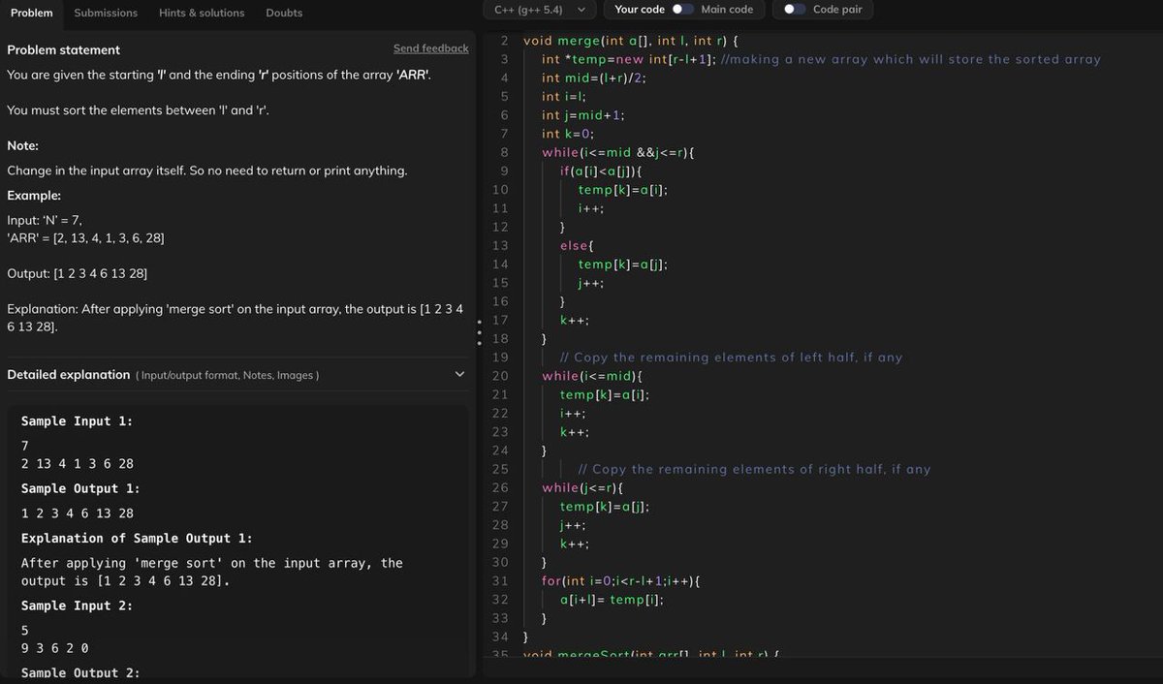Grab the three-dot panel divider handle
Screen dimensions: 1163x684
coord(478,334)
